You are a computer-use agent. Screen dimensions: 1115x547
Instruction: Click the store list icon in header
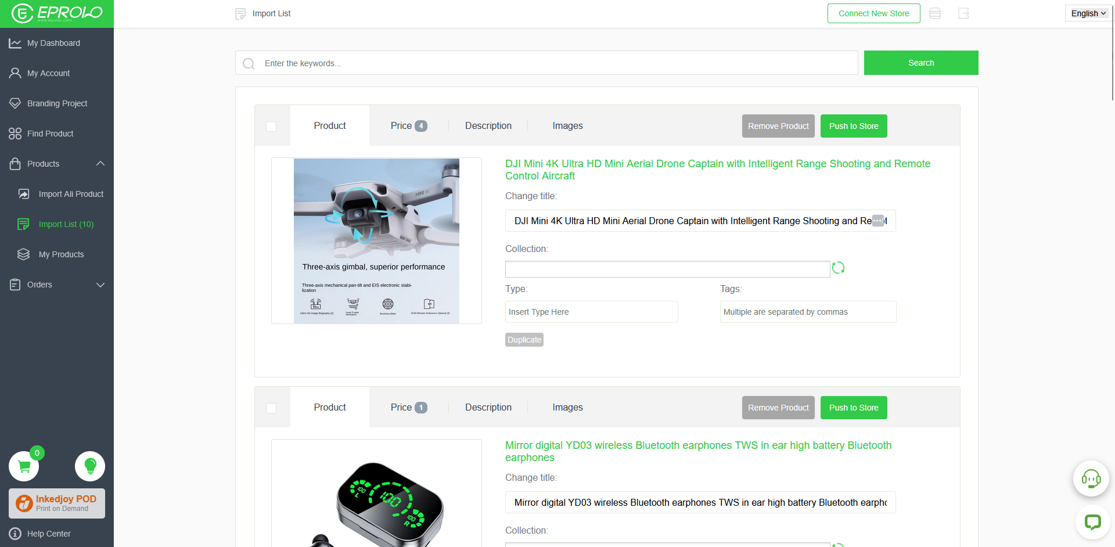935,13
